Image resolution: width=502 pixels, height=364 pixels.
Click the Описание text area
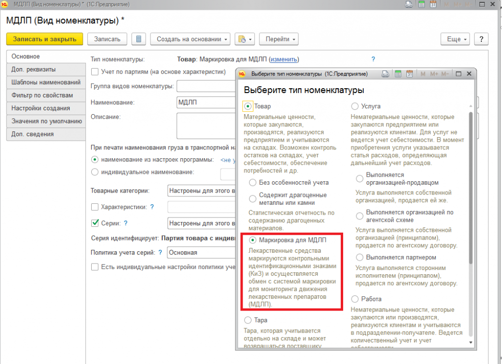click(x=206, y=126)
